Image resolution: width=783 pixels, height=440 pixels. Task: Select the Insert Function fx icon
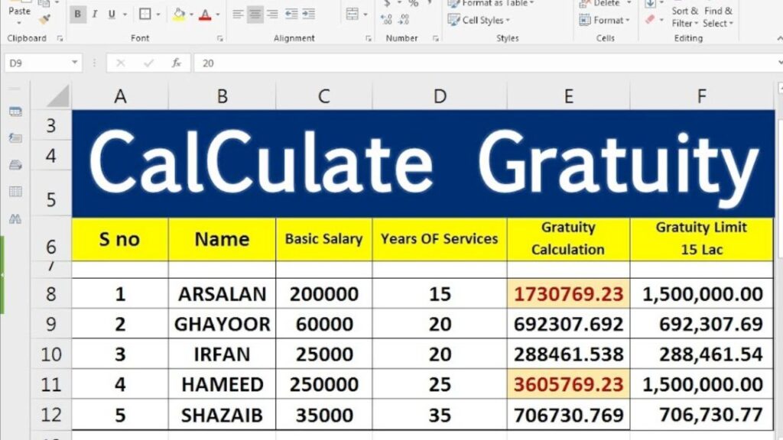(174, 62)
